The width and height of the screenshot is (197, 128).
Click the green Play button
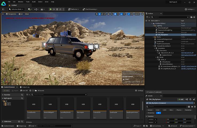[51, 9]
